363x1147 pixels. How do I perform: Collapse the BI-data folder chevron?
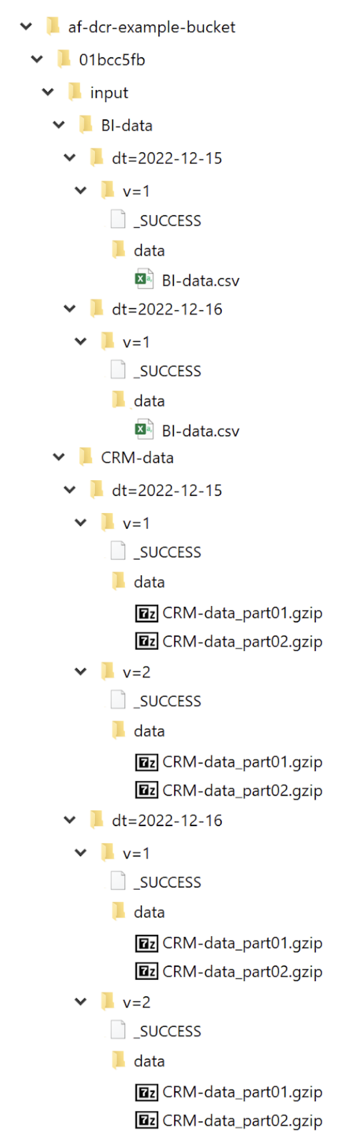[x=58, y=125]
